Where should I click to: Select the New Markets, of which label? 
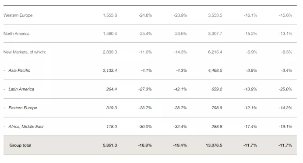[x=25, y=52]
